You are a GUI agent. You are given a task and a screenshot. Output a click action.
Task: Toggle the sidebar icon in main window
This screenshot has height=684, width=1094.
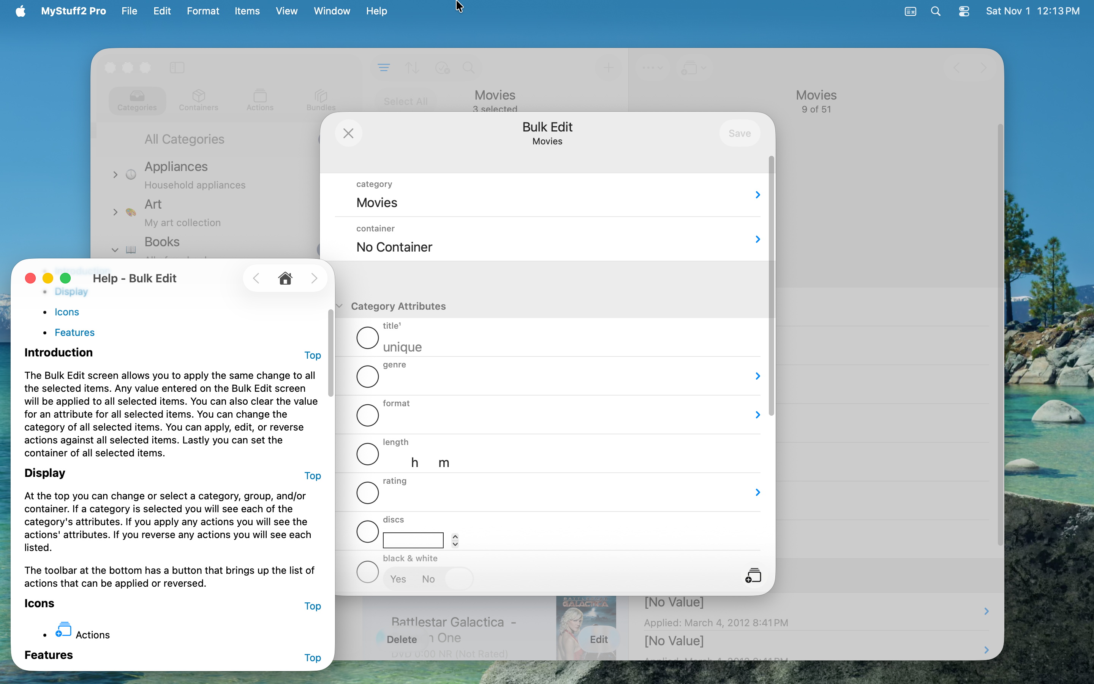[x=177, y=68]
